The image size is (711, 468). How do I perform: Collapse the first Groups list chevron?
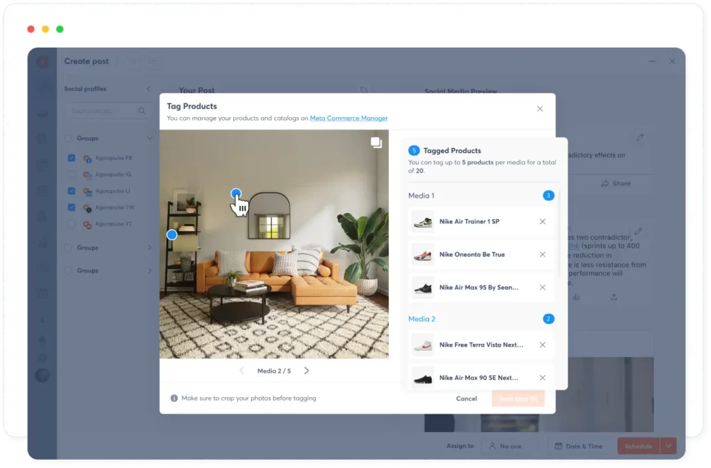tap(150, 139)
